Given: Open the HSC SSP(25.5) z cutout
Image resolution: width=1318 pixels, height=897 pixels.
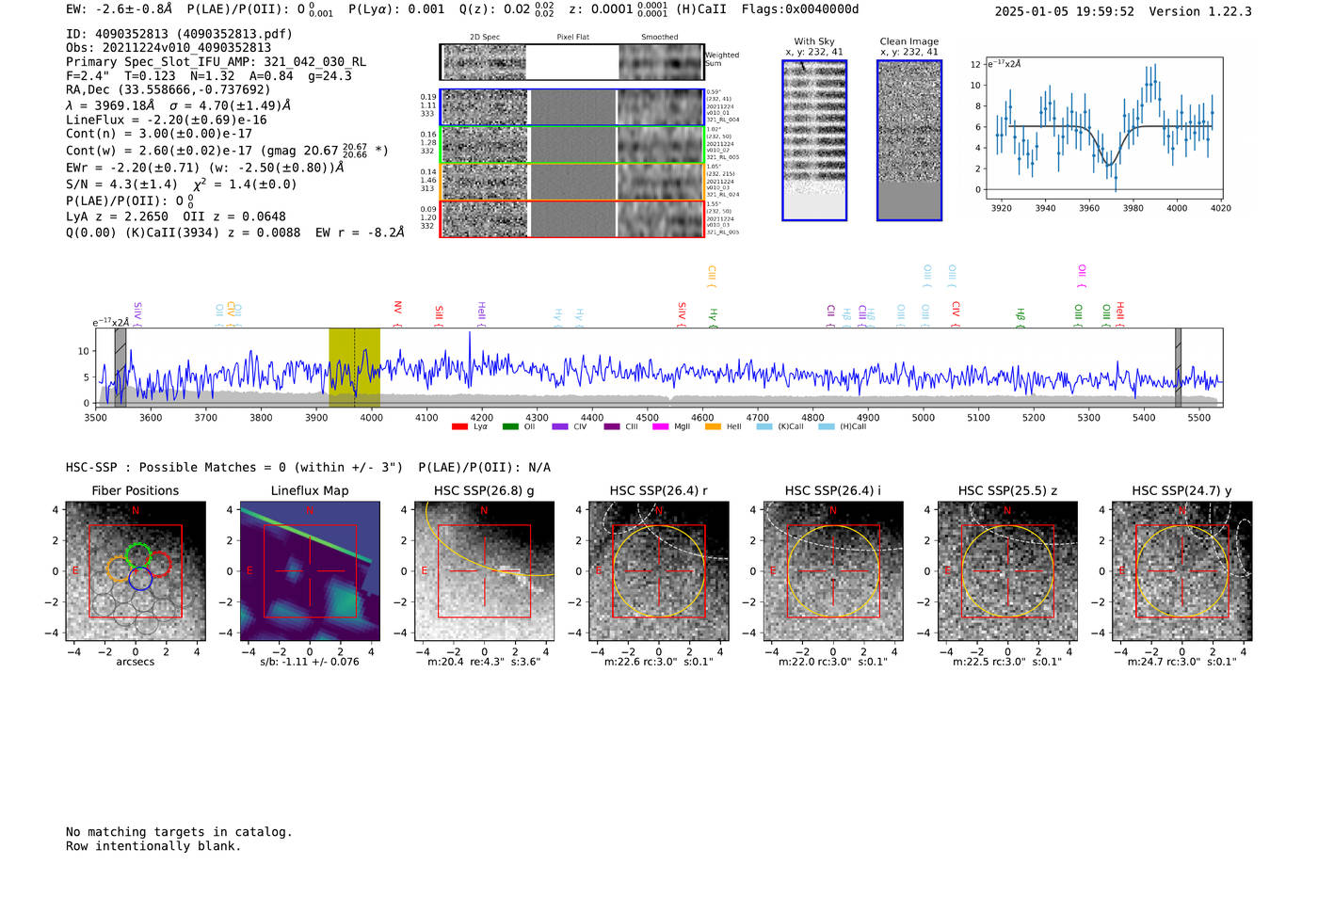Looking at the screenshot, I should click(1007, 571).
